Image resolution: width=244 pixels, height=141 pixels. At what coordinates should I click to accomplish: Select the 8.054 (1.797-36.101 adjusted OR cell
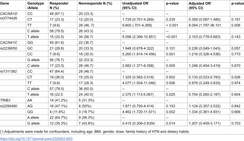tap(205, 25)
